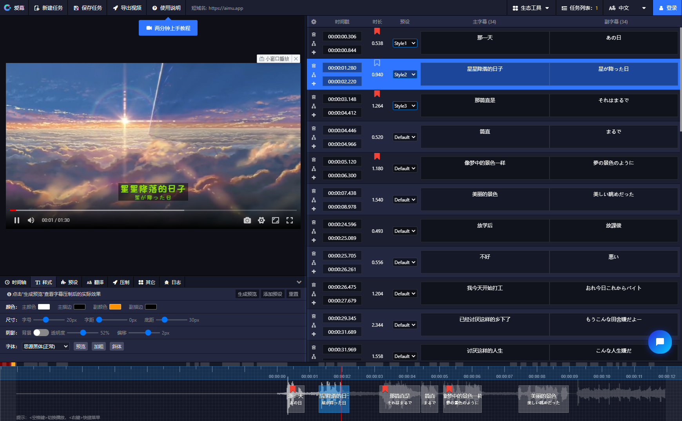This screenshot has height=421, width=682.
Task: Enter fullscreen video mode
Action: click(290, 220)
